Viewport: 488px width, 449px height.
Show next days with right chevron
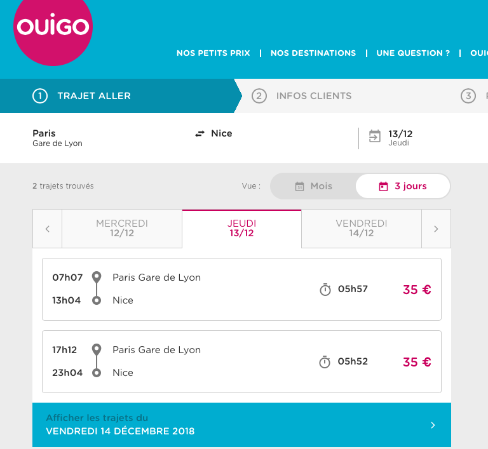(436, 229)
